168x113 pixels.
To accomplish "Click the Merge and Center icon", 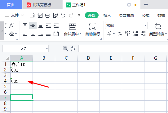I will [73, 26].
